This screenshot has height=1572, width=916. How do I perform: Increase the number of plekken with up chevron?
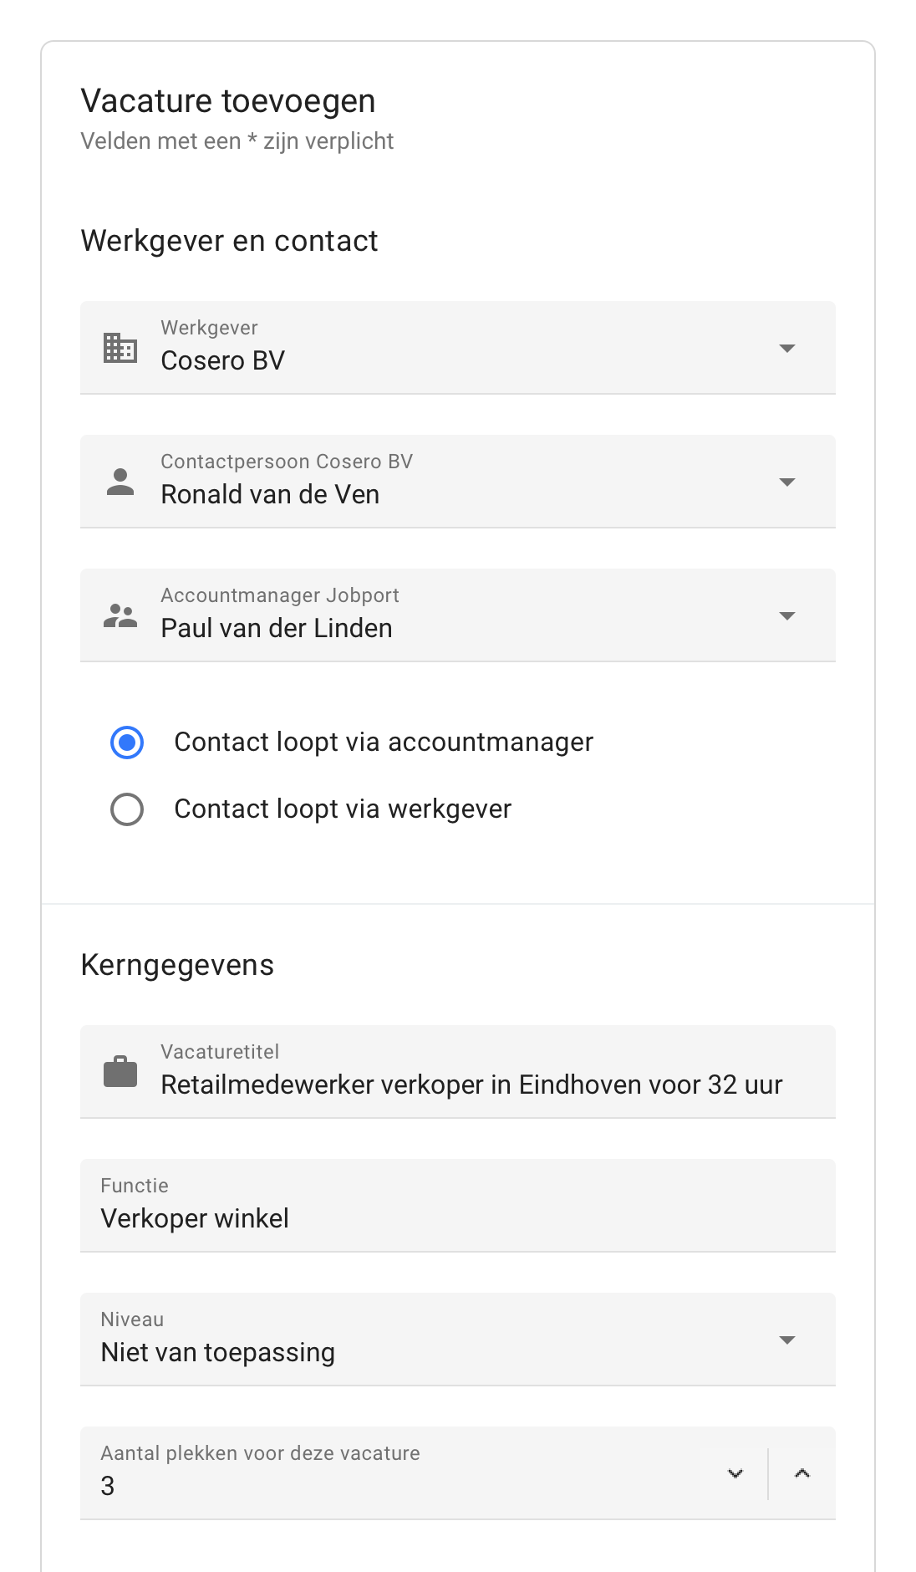(802, 1473)
